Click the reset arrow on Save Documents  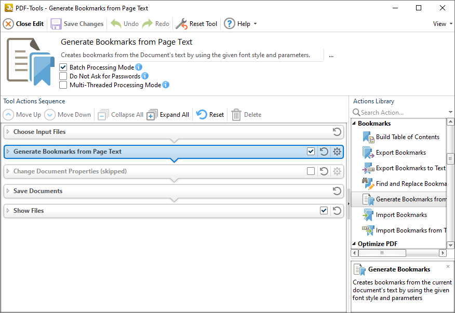tap(337, 191)
